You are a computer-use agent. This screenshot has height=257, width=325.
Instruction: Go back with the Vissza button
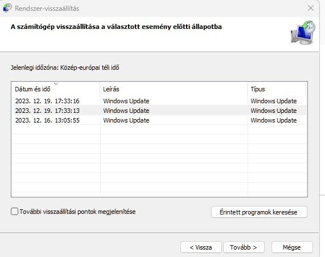201,247
